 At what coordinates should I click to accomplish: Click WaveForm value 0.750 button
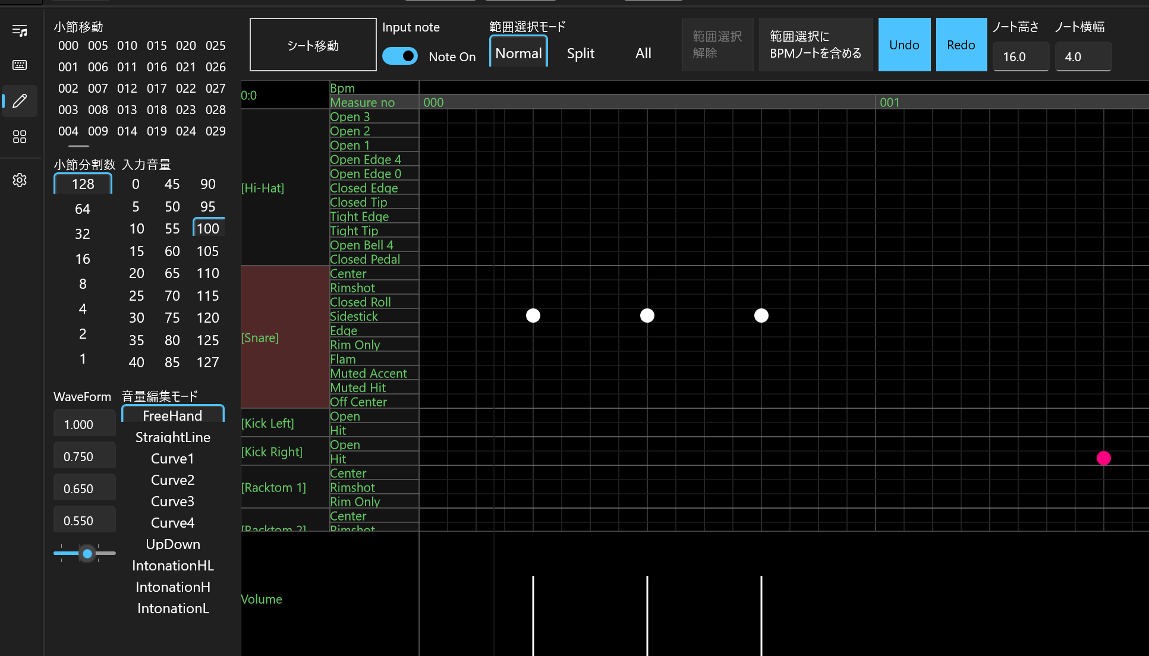tap(84, 456)
